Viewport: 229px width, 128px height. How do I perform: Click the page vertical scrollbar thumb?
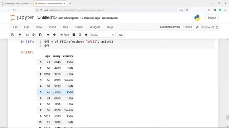tap(228, 117)
